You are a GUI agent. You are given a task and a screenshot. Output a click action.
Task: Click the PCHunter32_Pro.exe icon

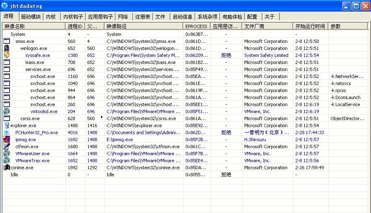coord(7,133)
